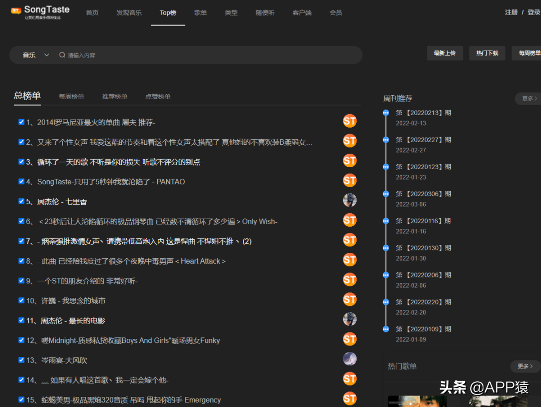Uncheck the checkbox for song 2
Screen dimensions: 541x407
(22, 142)
